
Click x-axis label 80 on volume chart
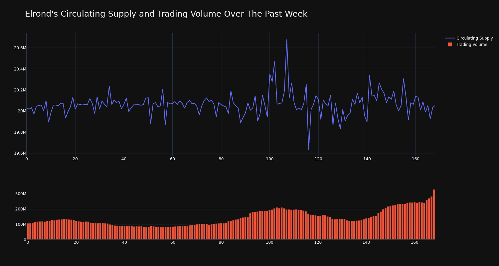point(221,242)
